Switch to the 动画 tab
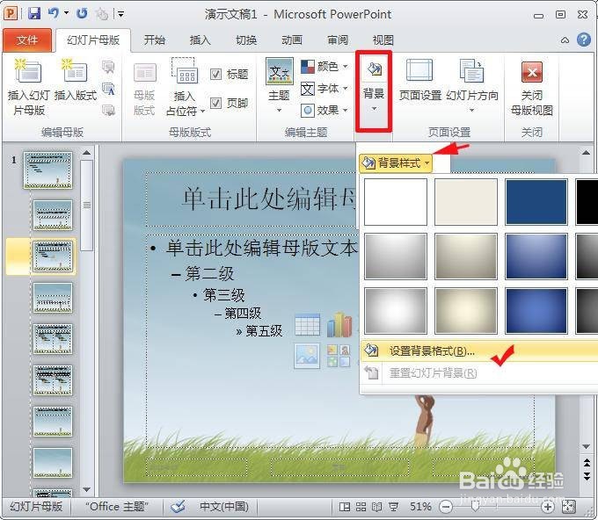 [x=292, y=40]
